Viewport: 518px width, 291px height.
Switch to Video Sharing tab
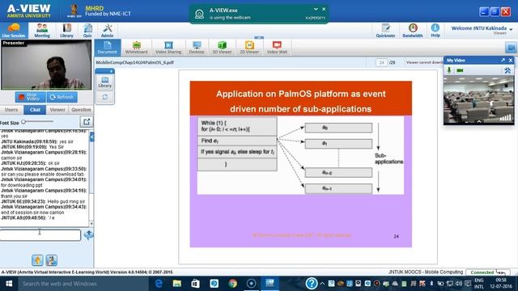(168, 48)
